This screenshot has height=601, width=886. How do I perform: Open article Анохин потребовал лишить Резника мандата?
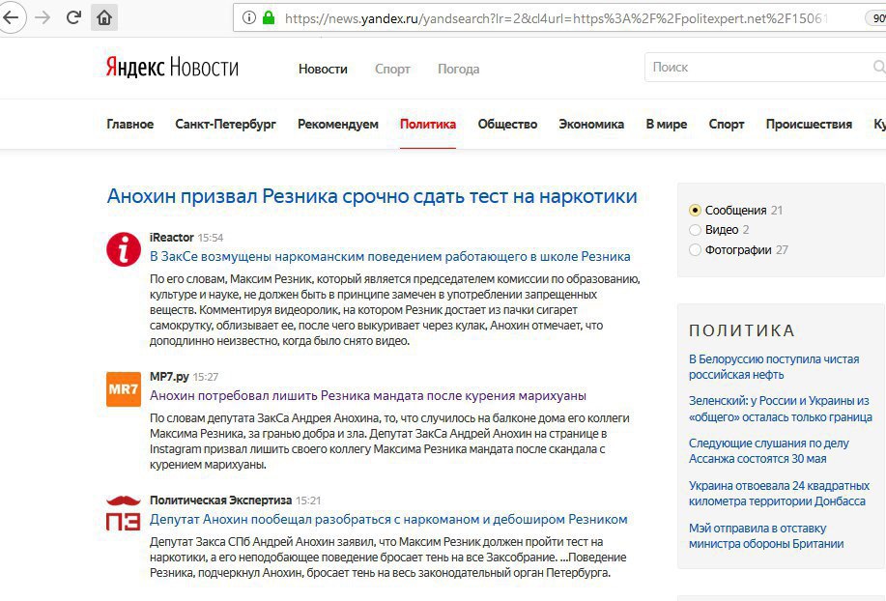(368, 396)
